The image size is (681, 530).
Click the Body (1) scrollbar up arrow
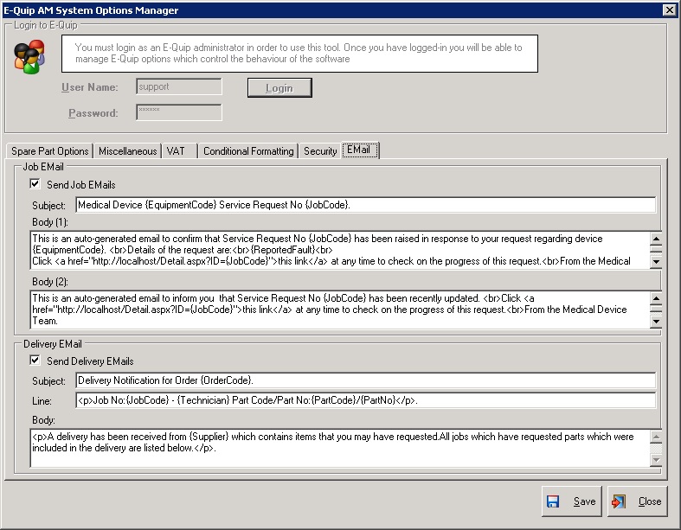pyautogui.click(x=656, y=239)
